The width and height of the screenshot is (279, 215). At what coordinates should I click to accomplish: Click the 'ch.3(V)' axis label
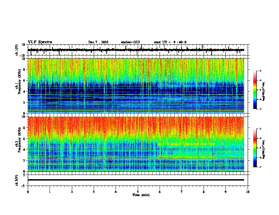click(17, 180)
